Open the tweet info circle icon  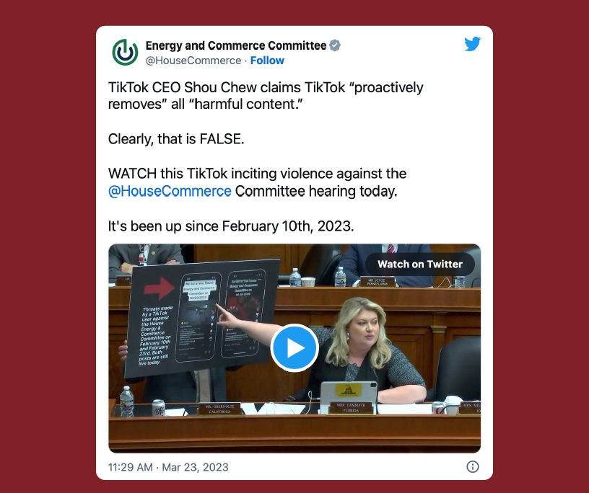tap(472, 467)
